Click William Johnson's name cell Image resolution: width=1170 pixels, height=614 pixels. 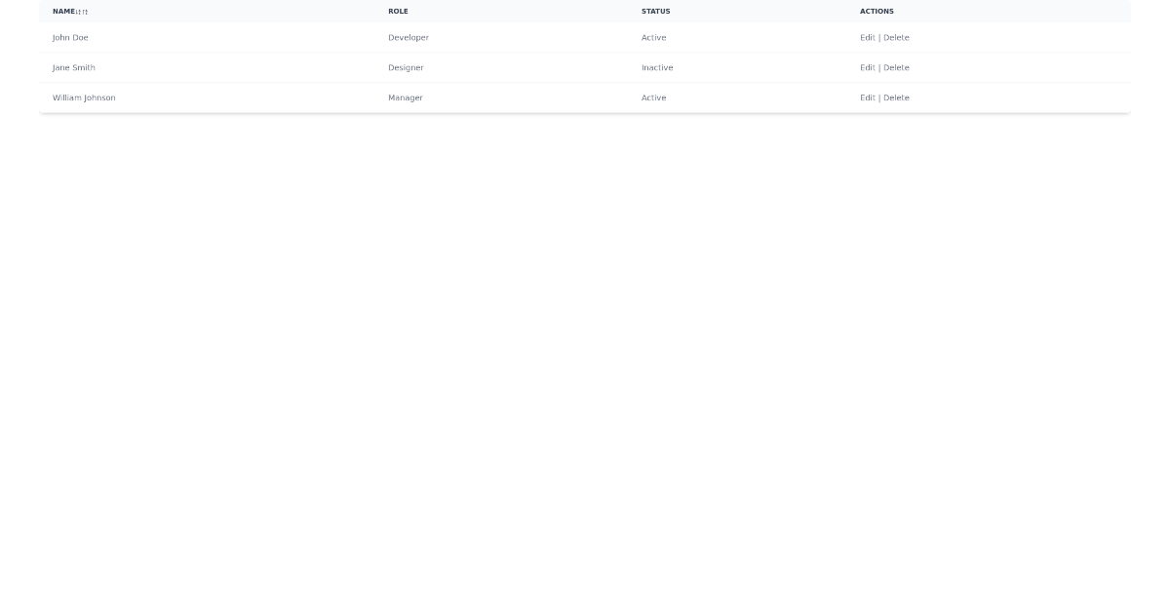[x=83, y=97]
